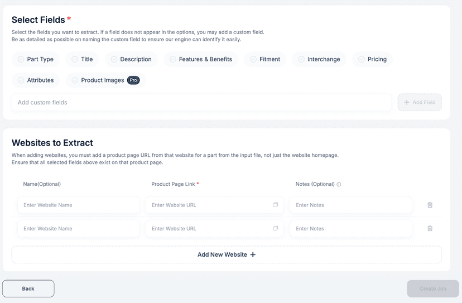Click paste icon in first URL field
This screenshot has height=303, width=462.
click(276, 205)
